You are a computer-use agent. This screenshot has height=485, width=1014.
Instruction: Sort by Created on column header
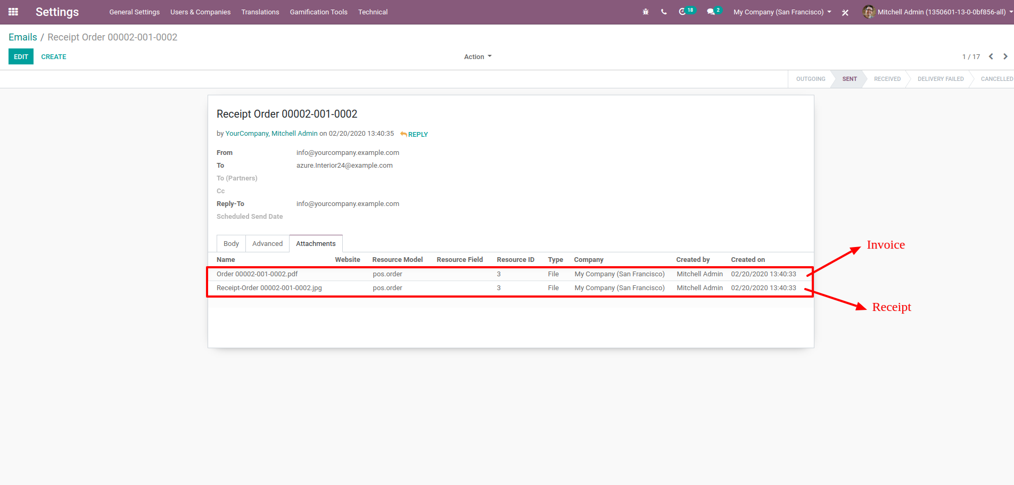click(748, 260)
